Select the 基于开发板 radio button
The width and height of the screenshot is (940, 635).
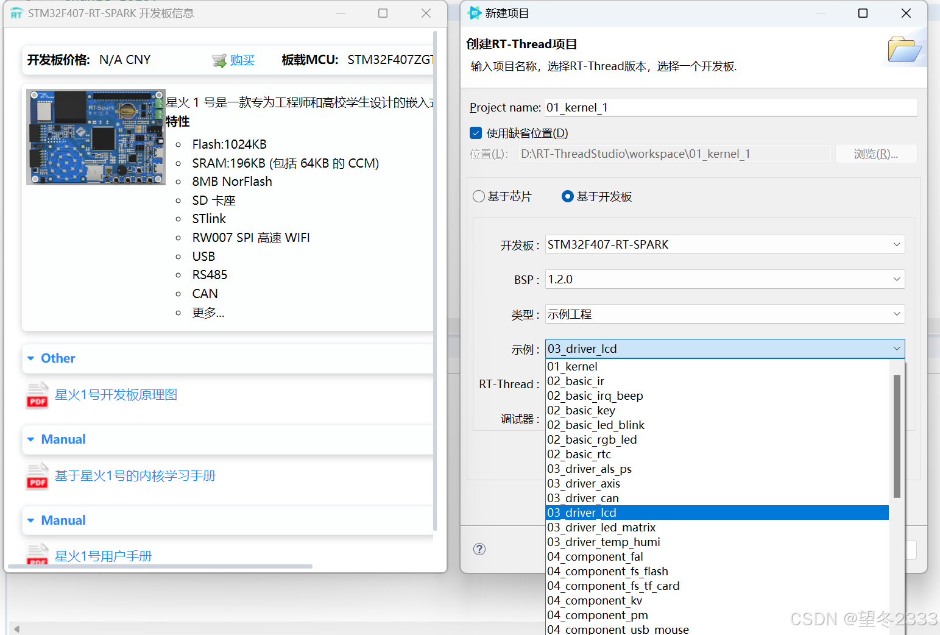click(567, 196)
